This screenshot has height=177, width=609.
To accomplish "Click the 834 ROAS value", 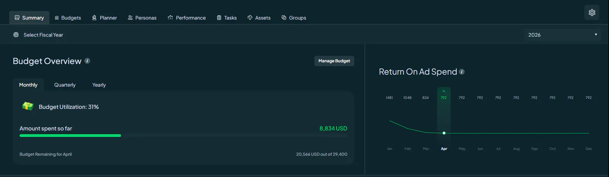I will (426, 98).
